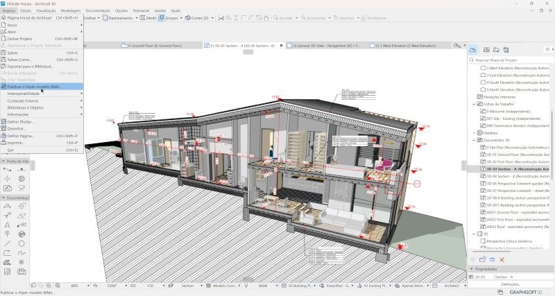Click Salvar Como in Arquivo menu
555x296 pixels.
(42, 60)
